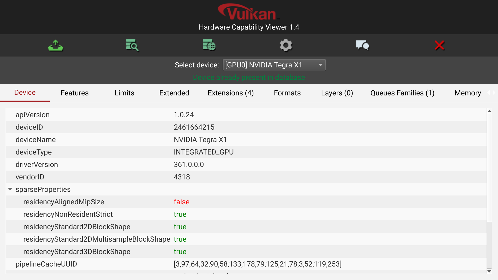Click the database/globe icon
498x280 pixels.
(x=209, y=45)
